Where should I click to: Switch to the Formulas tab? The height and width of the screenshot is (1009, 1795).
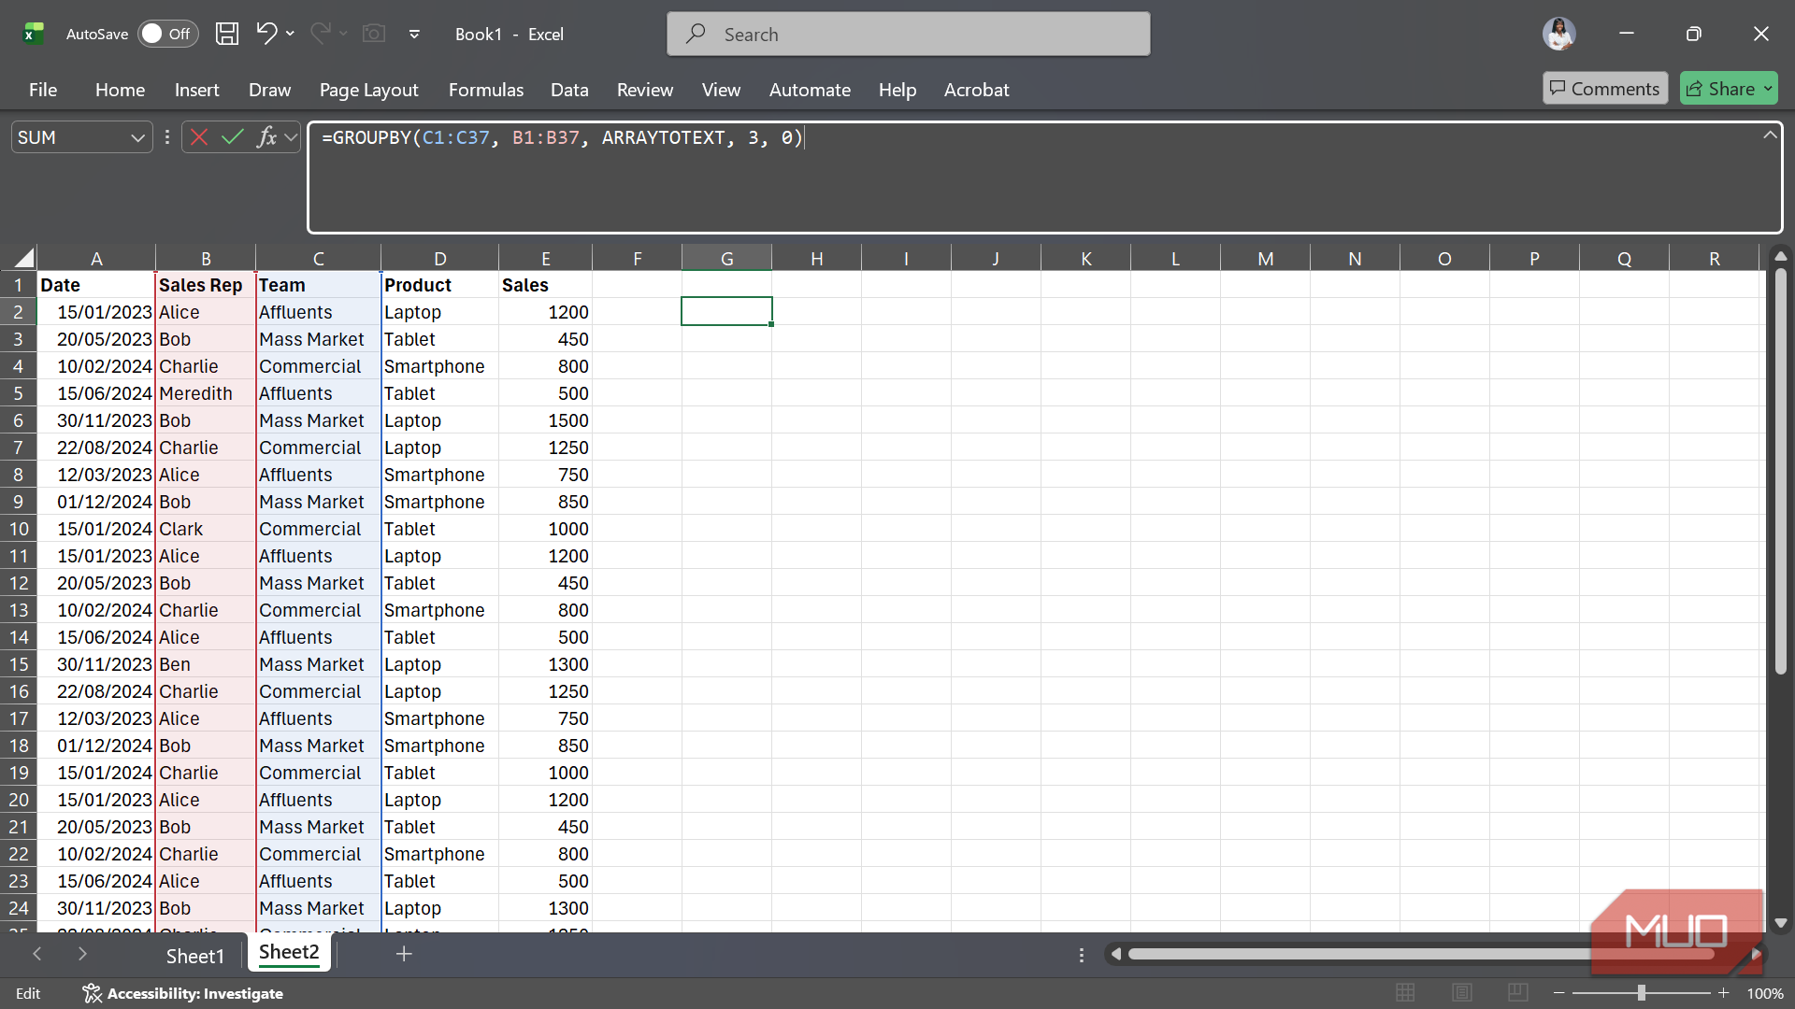pyautogui.click(x=485, y=90)
